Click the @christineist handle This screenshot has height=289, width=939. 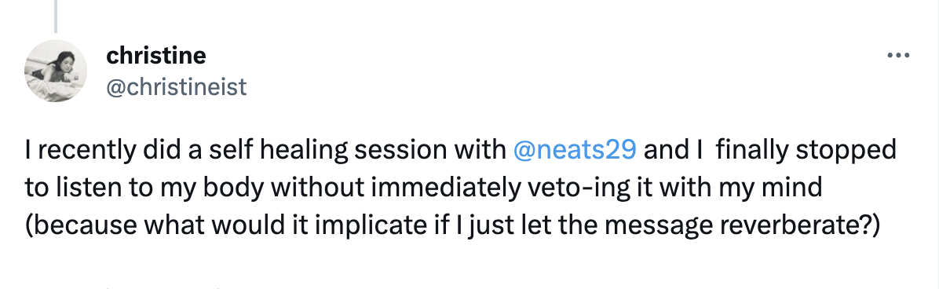(x=176, y=87)
